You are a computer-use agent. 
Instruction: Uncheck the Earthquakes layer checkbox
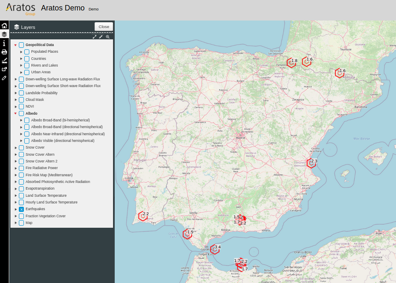click(21, 209)
